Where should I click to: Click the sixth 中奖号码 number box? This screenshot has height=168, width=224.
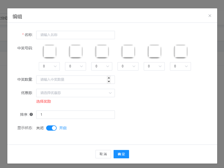[x=180, y=51]
